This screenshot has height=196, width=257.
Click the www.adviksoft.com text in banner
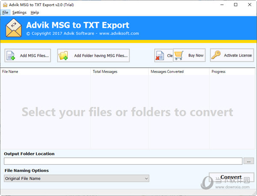click(119, 33)
